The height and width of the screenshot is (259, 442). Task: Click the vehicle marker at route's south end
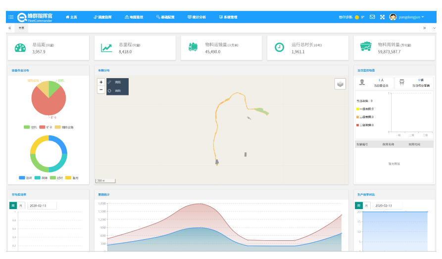(x=217, y=162)
